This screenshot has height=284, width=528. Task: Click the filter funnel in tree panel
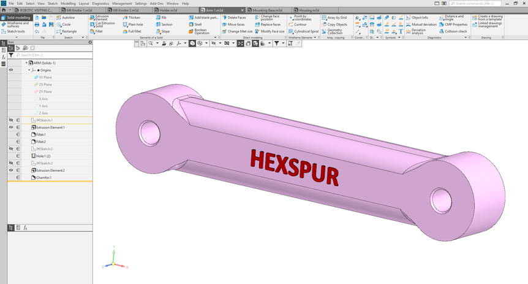[11, 55]
